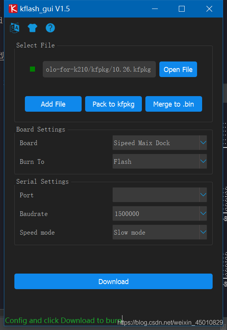Open the Baudrate 1500000 dropdown
Screen dimensions: 227x330
pos(160,214)
